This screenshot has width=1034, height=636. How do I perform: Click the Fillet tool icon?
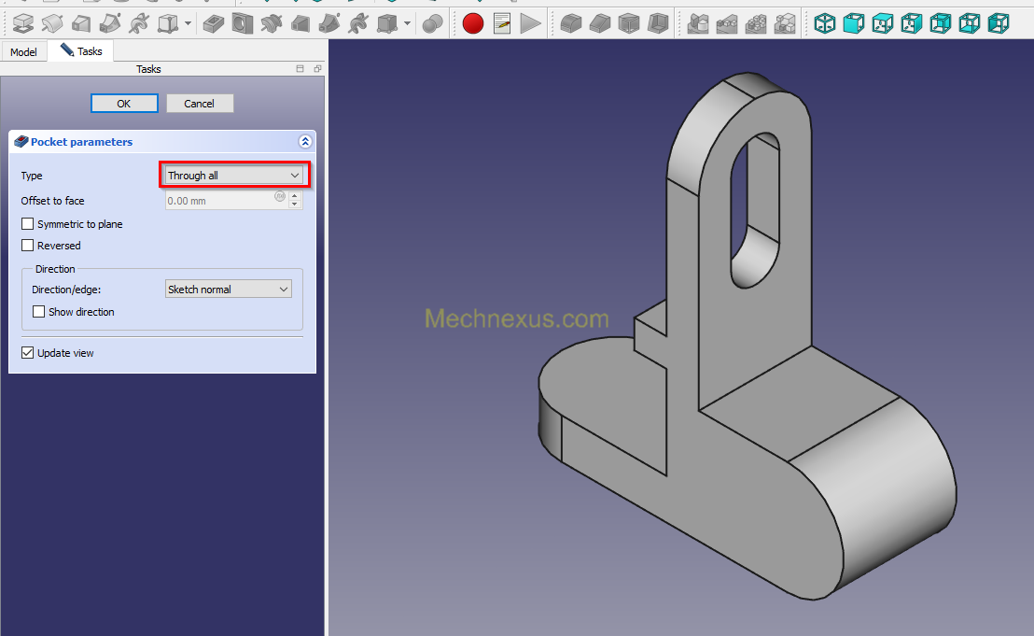[570, 22]
